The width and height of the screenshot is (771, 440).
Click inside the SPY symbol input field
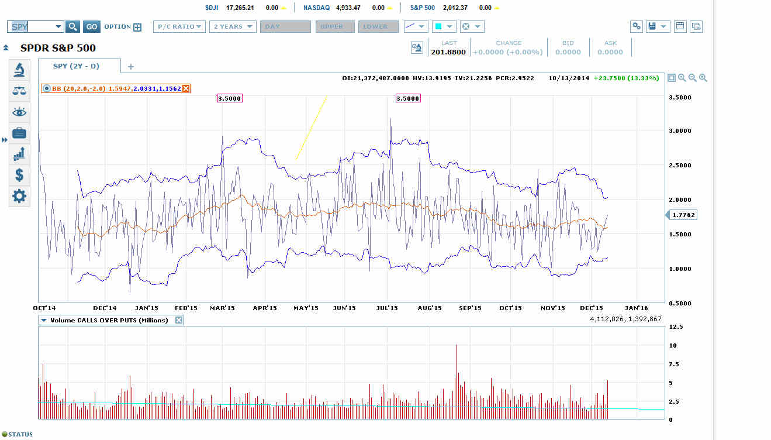(x=29, y=26)
